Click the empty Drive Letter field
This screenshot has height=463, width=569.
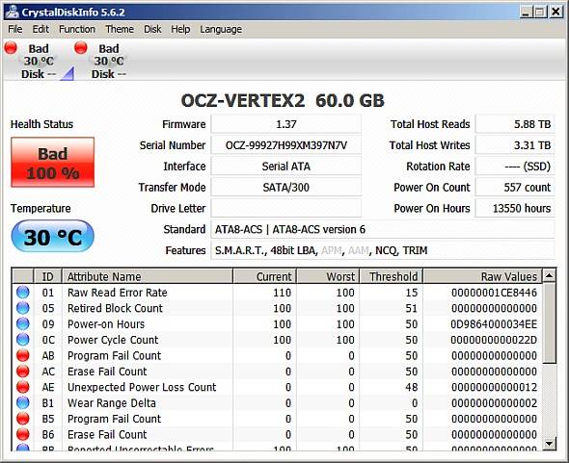pyautogui.click(x=286, y=208)
